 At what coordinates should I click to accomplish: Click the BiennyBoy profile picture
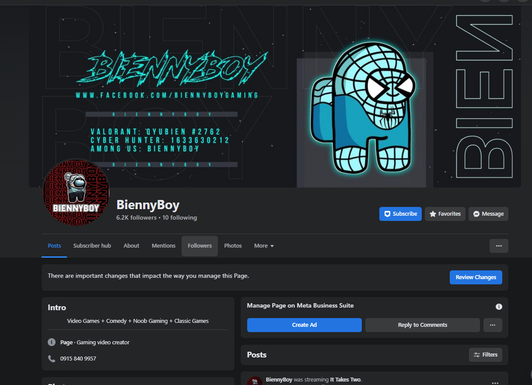tap(76, 192)
